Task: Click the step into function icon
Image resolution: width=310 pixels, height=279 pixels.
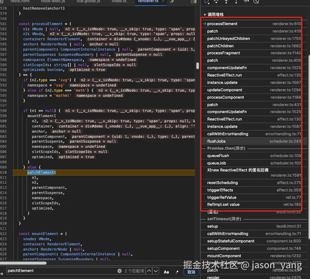Action: pos(226,1)
